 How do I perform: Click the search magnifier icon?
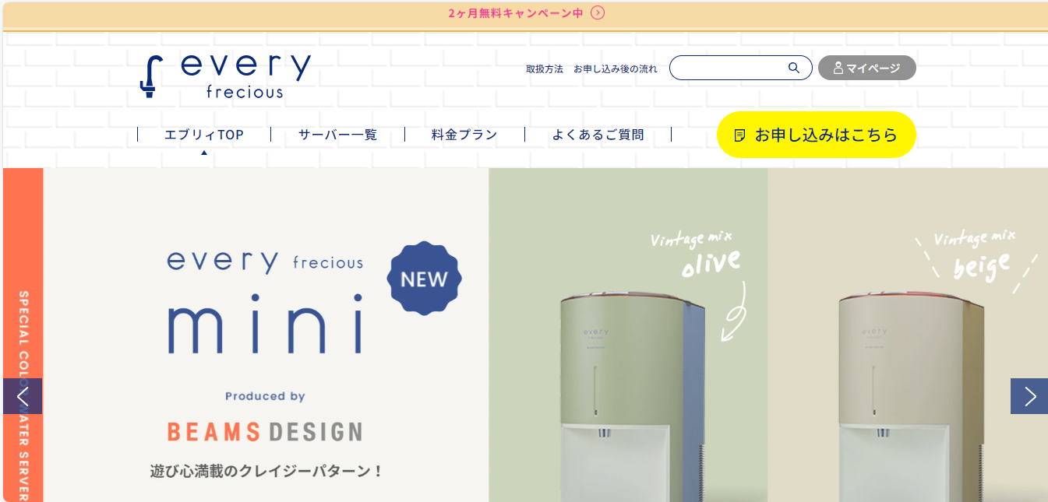(x=794, y=68)
